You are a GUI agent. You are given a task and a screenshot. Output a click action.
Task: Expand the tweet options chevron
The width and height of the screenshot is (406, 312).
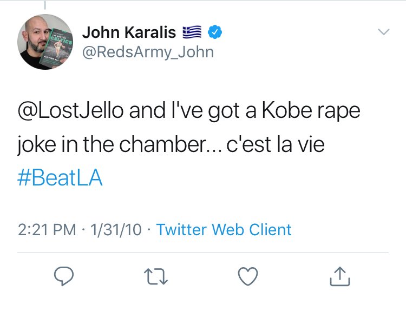point(383,32)
